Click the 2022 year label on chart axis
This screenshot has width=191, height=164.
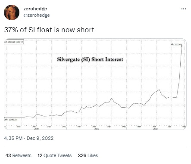155,129
